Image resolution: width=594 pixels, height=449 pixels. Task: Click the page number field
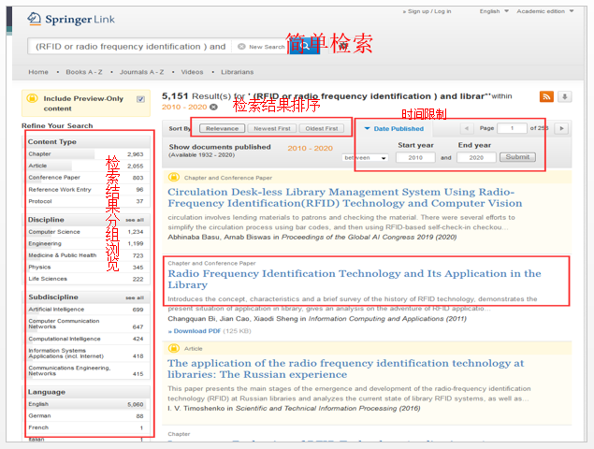pyautogui.click(x=512, y=128)
